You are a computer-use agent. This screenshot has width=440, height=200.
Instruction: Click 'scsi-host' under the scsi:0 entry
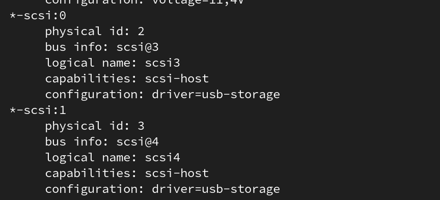coord(177,78)
